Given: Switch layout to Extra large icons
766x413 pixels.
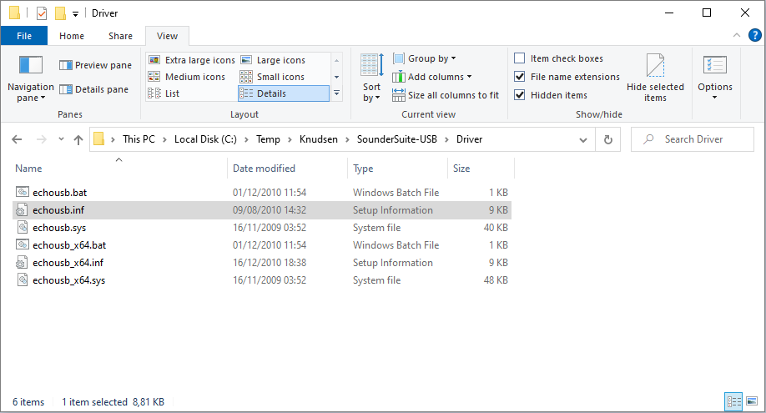Looking at the screenshot, I should (x=192, y=60).
